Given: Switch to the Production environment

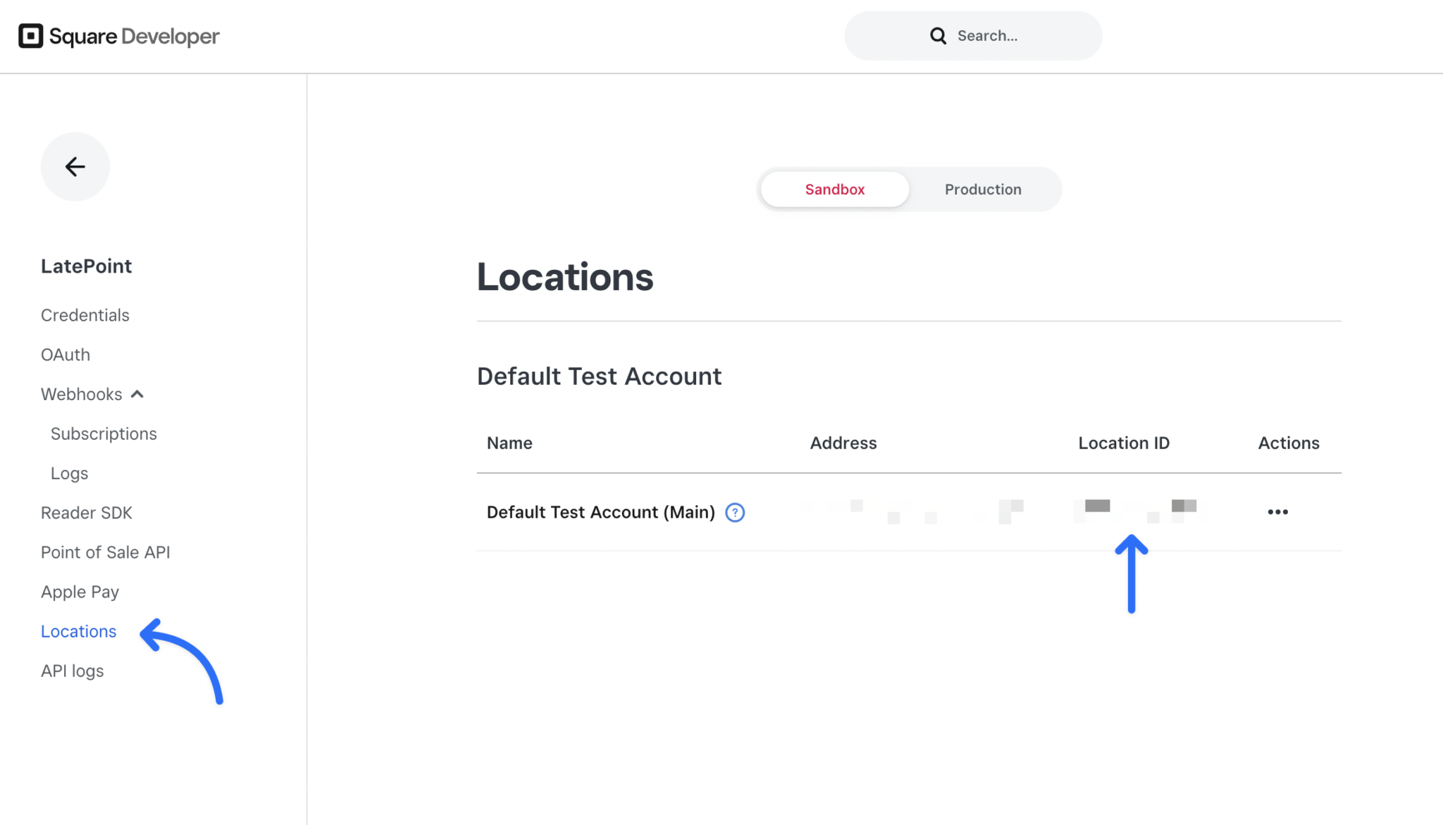Looking at the screenshot, I should [x=982, y=190].
